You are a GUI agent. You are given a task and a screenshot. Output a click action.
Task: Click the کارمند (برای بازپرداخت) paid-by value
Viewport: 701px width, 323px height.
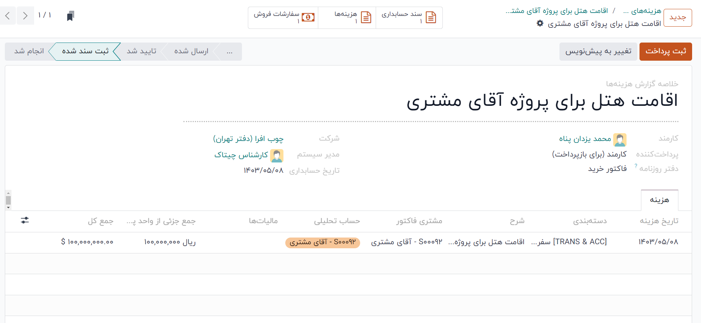[x=589, y=154]
